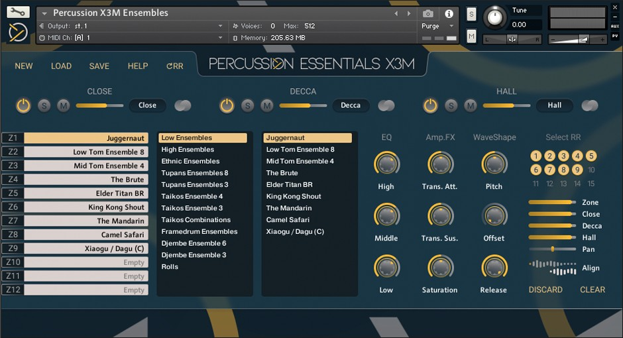Click the wrench settings icon
This screenshot has width=623, height=338.
click(18, 11)
